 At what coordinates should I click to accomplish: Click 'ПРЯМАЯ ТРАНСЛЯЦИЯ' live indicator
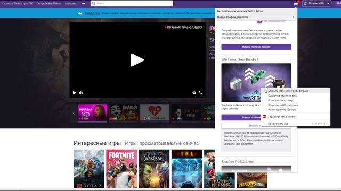click(x=183, y=27)
